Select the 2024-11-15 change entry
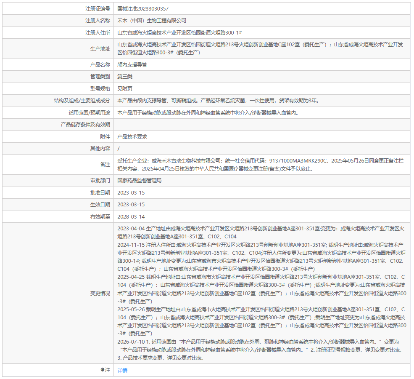The image size is (414, 379). pos(261,257)
